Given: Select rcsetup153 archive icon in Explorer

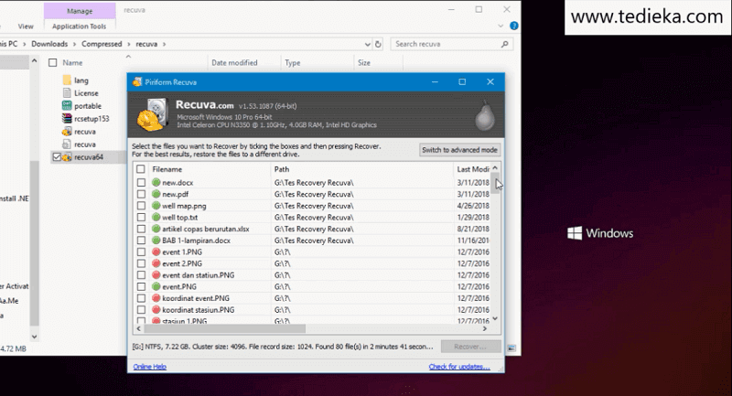Looking at the screenshot, I should click(67, 119).
